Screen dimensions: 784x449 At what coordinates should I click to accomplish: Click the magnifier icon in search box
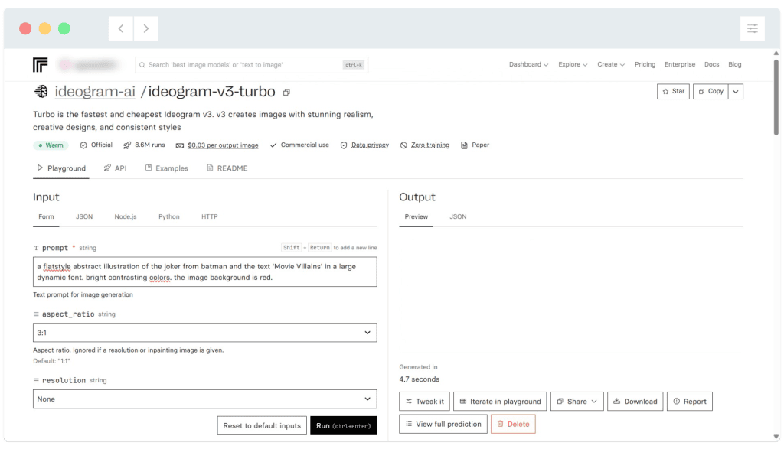point(142,65)
